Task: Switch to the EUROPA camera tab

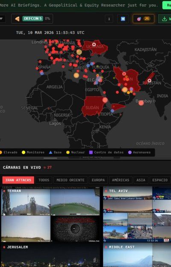Action: pos(98,180)
